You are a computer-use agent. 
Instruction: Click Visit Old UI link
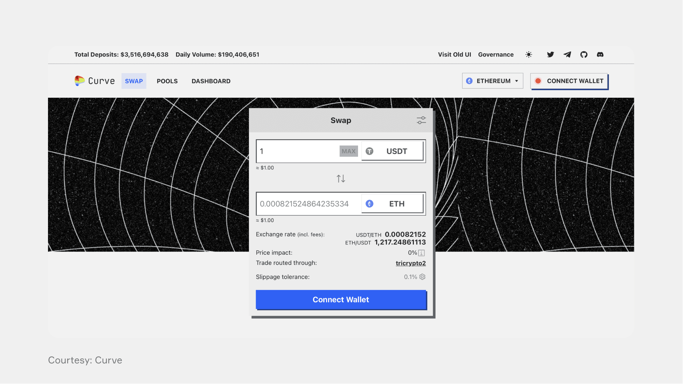[x=454, y=54]
